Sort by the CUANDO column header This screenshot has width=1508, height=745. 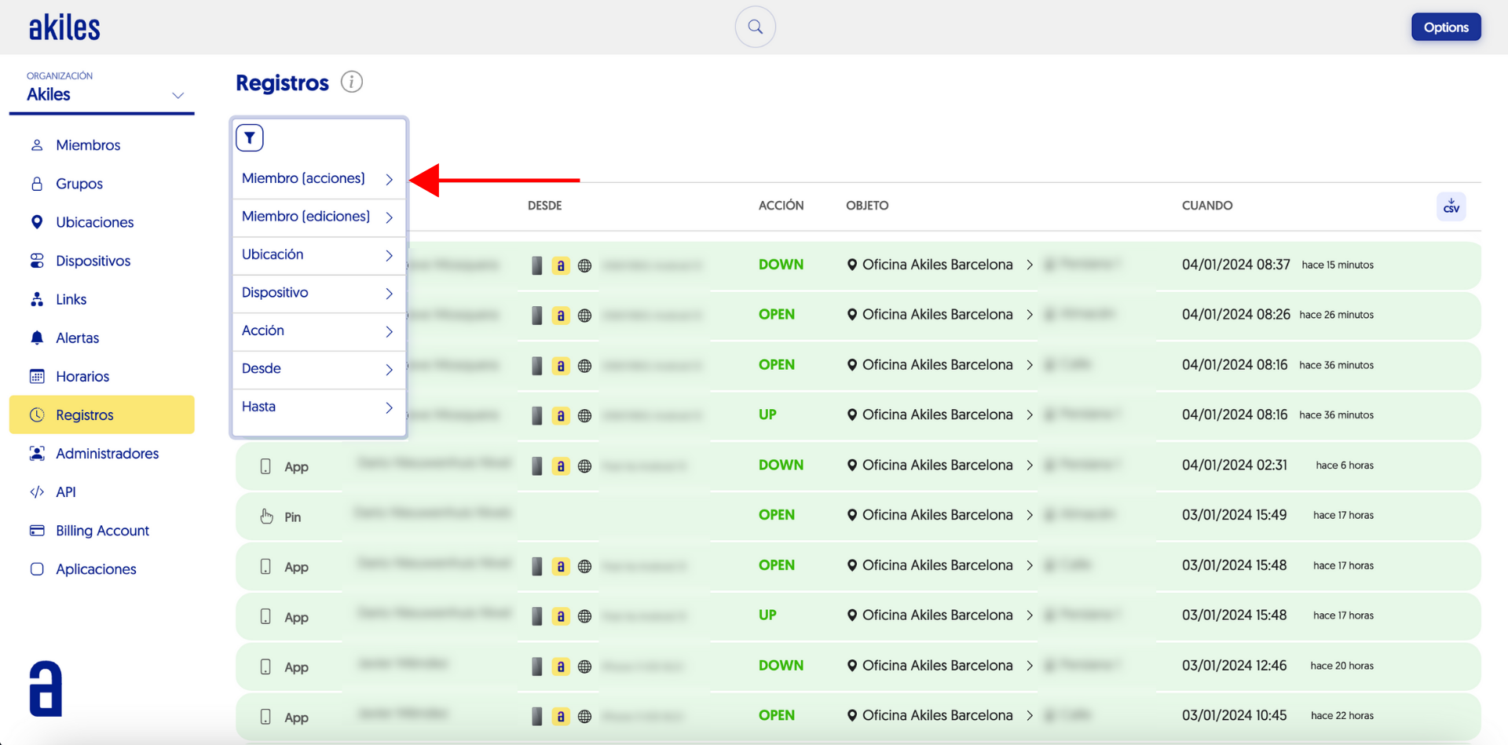pos(1206,206)
